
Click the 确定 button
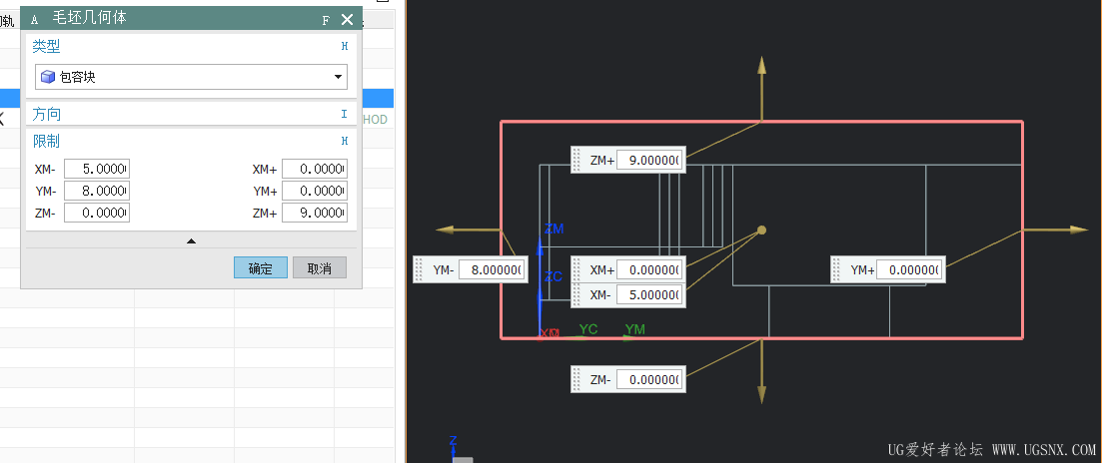click(x=261, y=268)
